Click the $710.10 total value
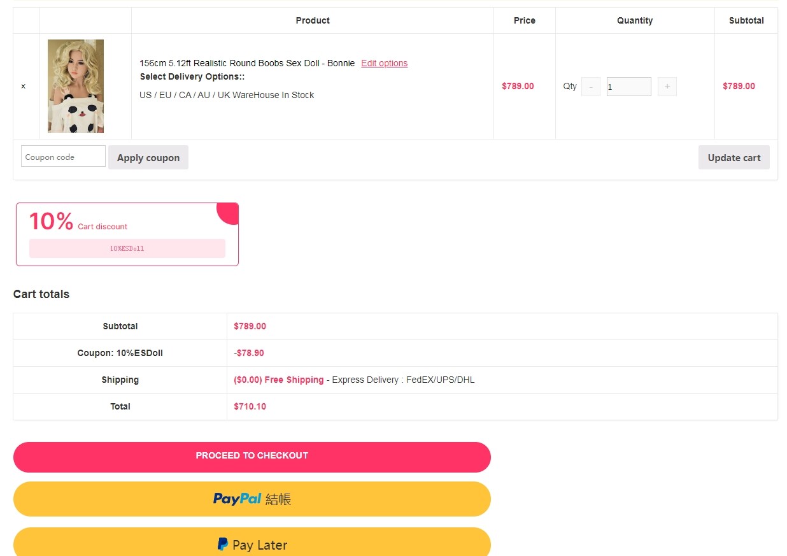This screenshot has height=556, width=787. (250, 406)
